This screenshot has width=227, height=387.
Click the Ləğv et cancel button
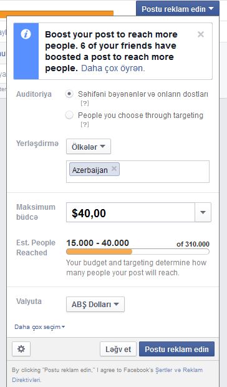[118, 349]
